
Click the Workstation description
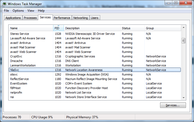click(73, 65)
